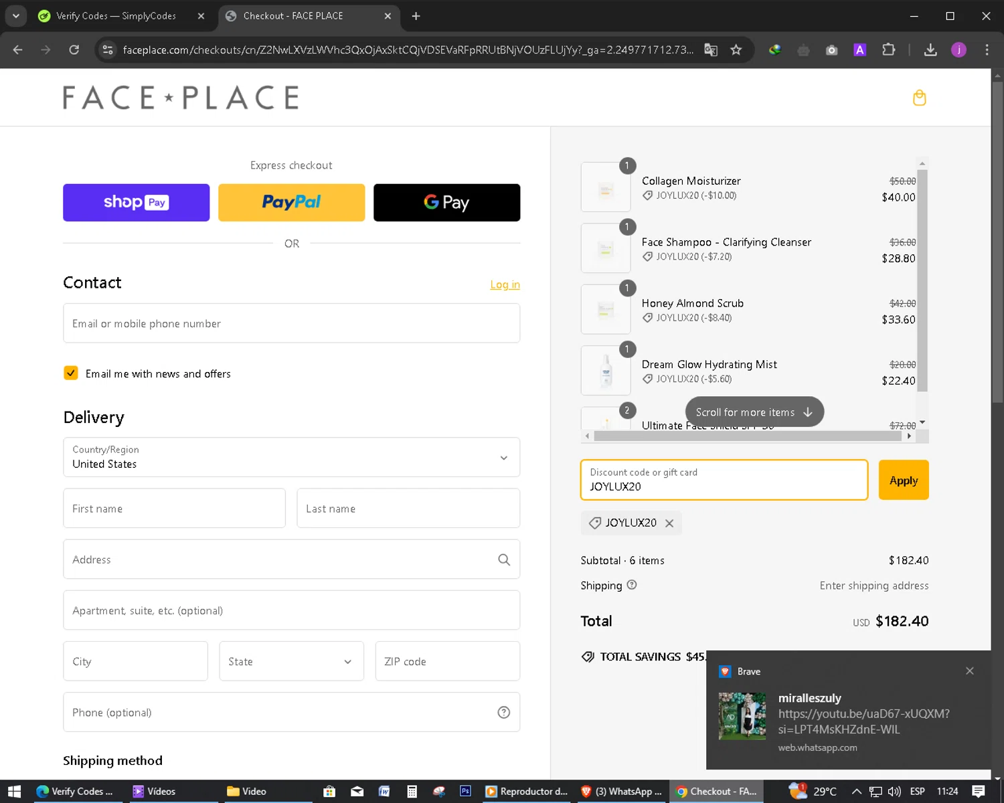Viewport: 1004px width, 803px height.
Task: Focus the Phone (optional) field
Action: 291,712
